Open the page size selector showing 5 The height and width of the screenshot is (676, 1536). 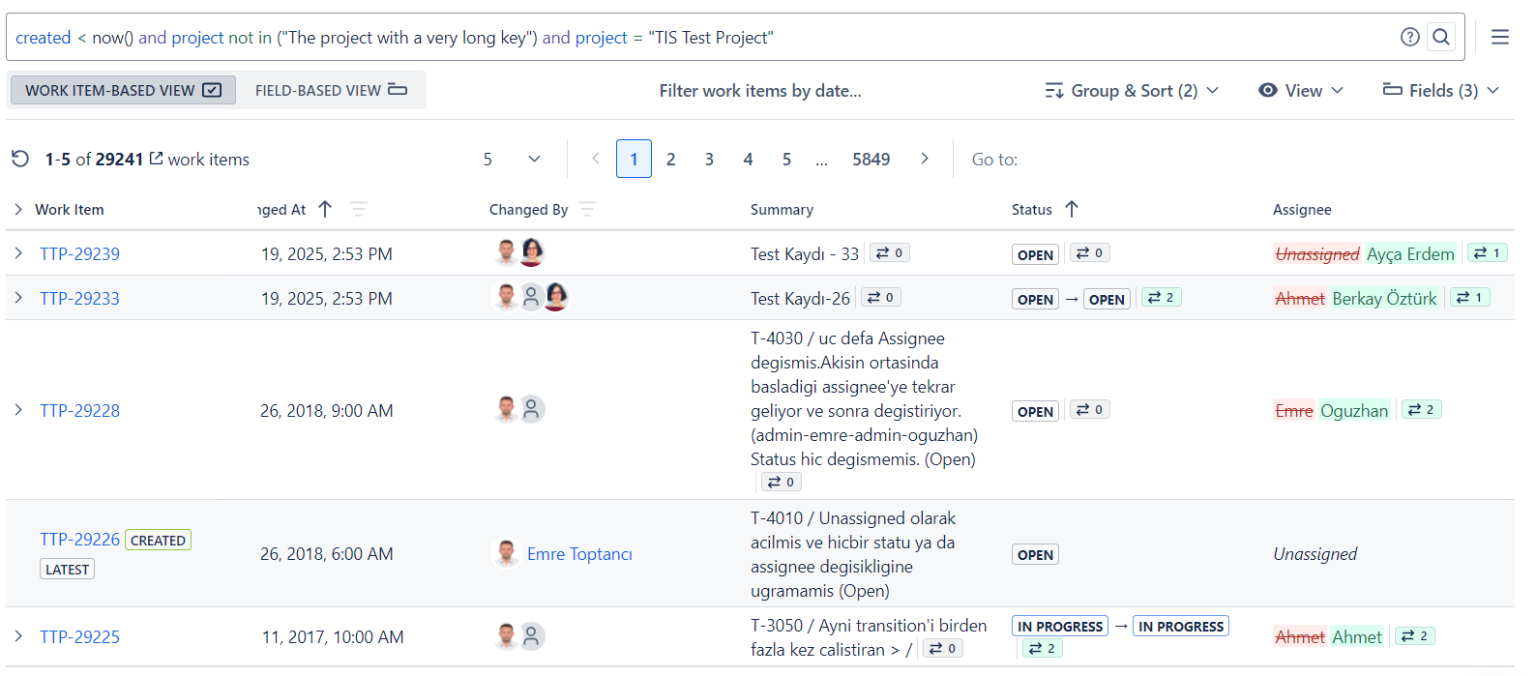point(512,159)
